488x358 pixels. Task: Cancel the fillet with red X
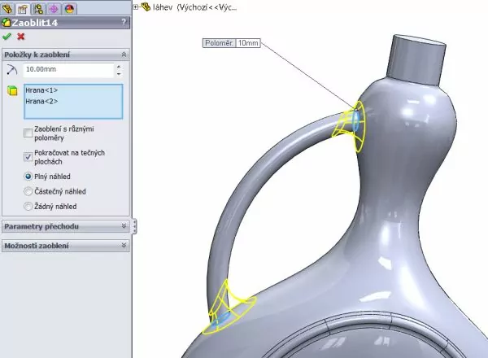click(21, 37)
